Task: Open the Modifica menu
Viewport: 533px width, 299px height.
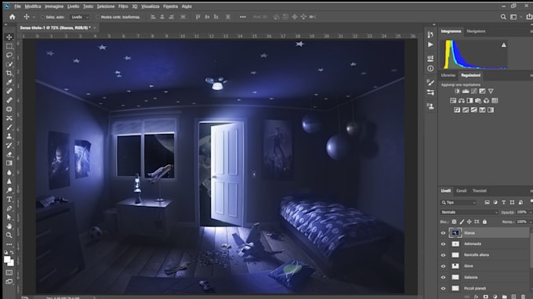Action: (x=33, y=6)
